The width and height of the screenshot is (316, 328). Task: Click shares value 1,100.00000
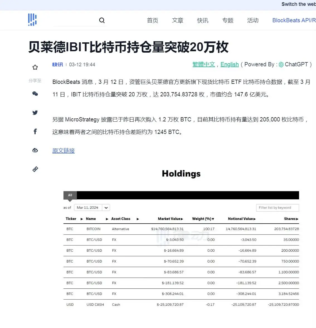[x=289, y=272]
